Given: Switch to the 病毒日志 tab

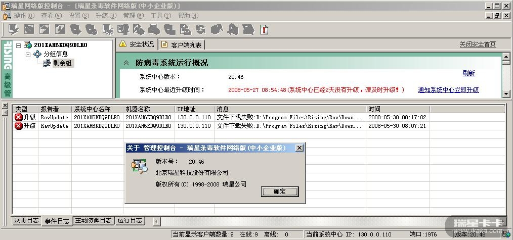Looking at the screenshot, I should click(26, 220).
